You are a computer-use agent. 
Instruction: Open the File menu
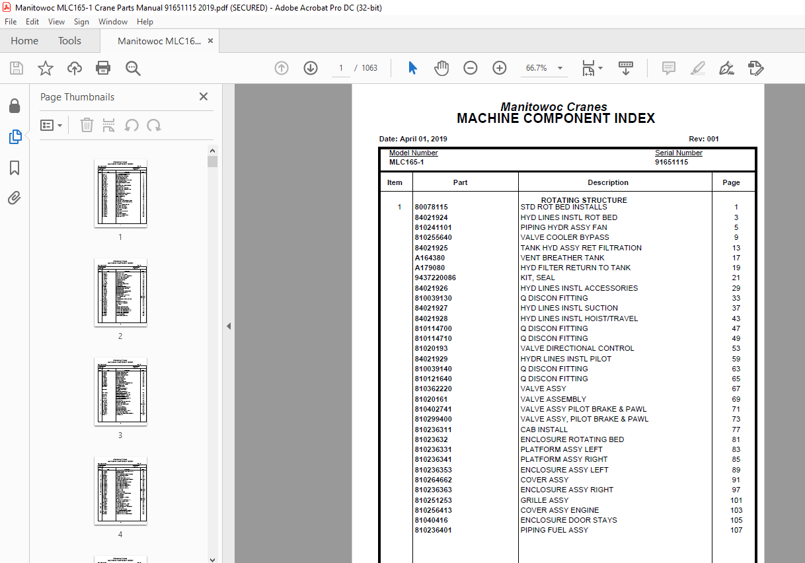tap(11, 22)
